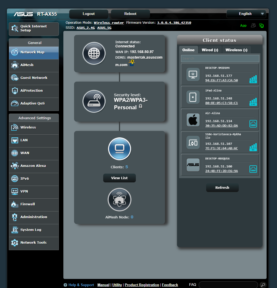277x288 pixels.
Task: Click the ASUS logo icon for DESKTOP-08KQUS6
Action: point(193,165)
